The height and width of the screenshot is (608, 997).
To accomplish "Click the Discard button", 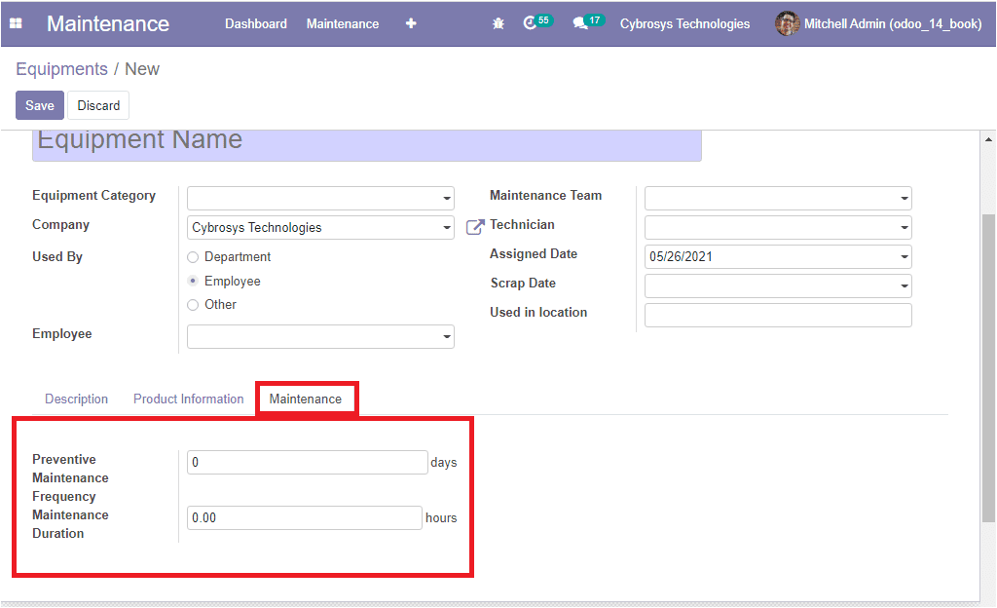I will (98, 105).
